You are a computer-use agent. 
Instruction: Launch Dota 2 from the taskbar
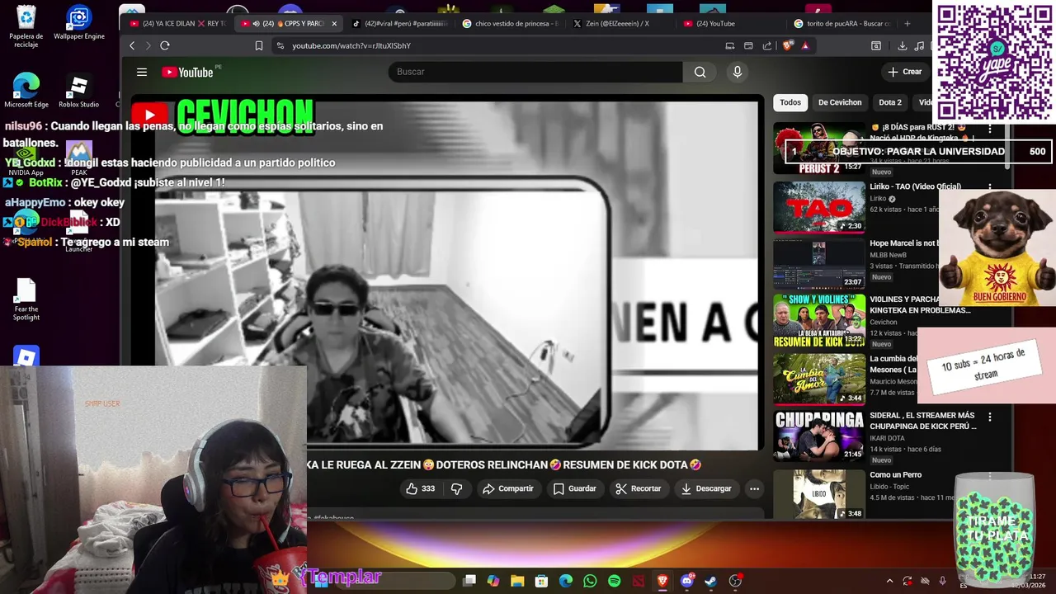coord(638,581)
